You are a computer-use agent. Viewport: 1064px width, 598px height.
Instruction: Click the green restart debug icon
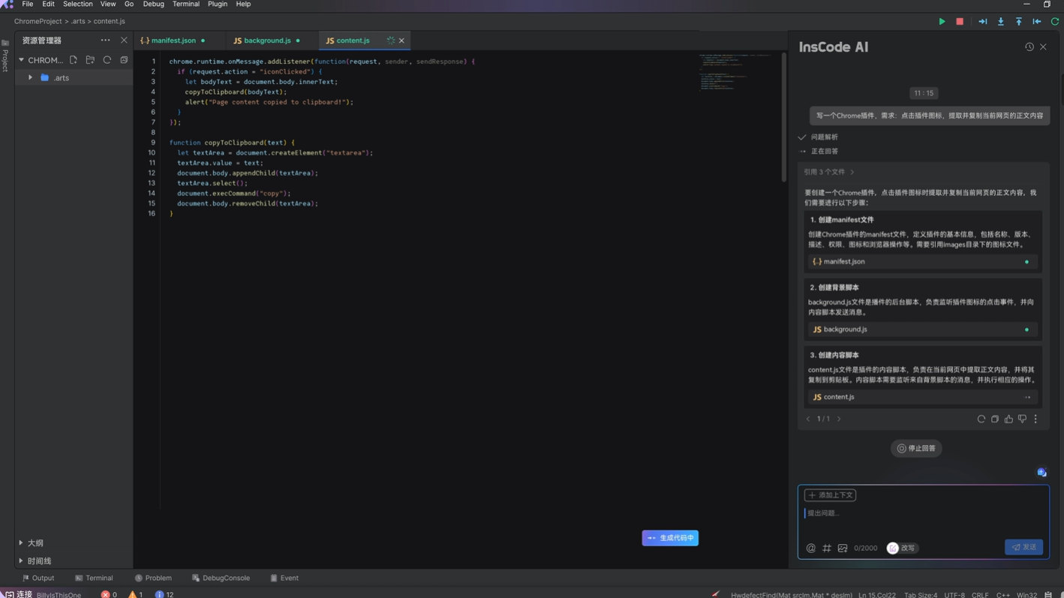tap(1054, 22)
